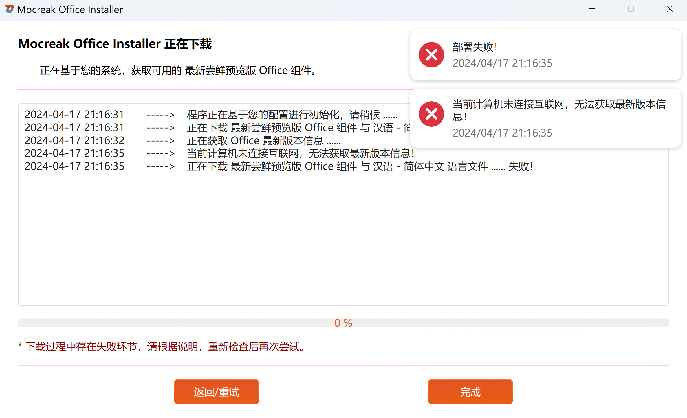
Task: Click timestamp on the 部署失败 notification
Action: (x=502, y=63)
